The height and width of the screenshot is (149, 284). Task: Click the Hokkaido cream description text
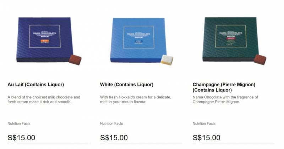[x=136, y=99]
